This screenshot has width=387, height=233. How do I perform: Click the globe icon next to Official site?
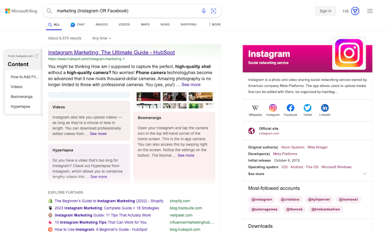[252, 131]
